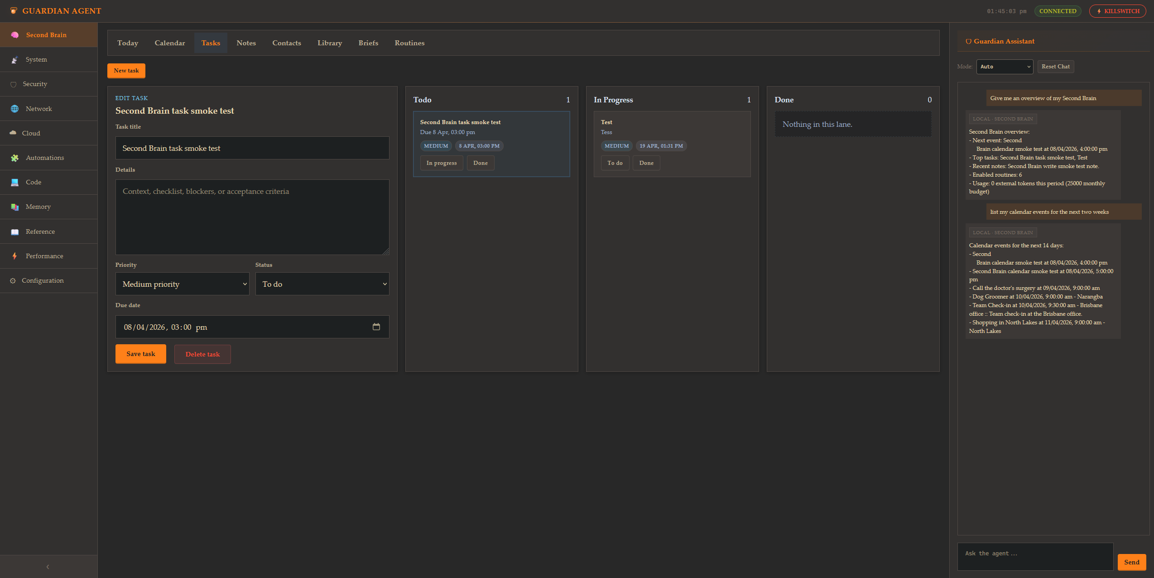Open the System sidebar section
Viewport: 1154px width, 578px height.
(x=48, y=59)
